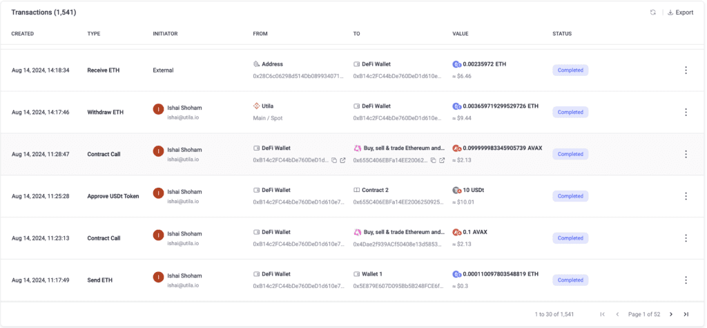Sort by the VALUE column header

coord(461,34)
